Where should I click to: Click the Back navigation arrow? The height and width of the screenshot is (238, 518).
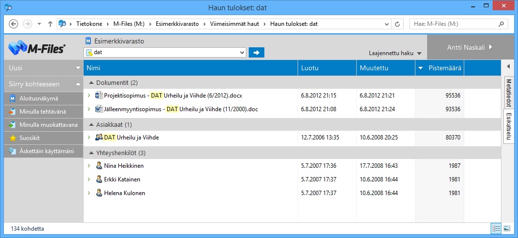pyautogui.click(x=13, y=24)
